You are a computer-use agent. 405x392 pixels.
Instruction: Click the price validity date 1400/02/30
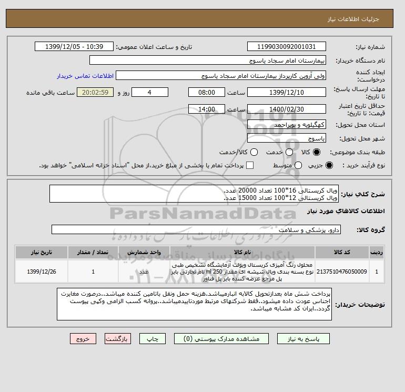(287, 109)
